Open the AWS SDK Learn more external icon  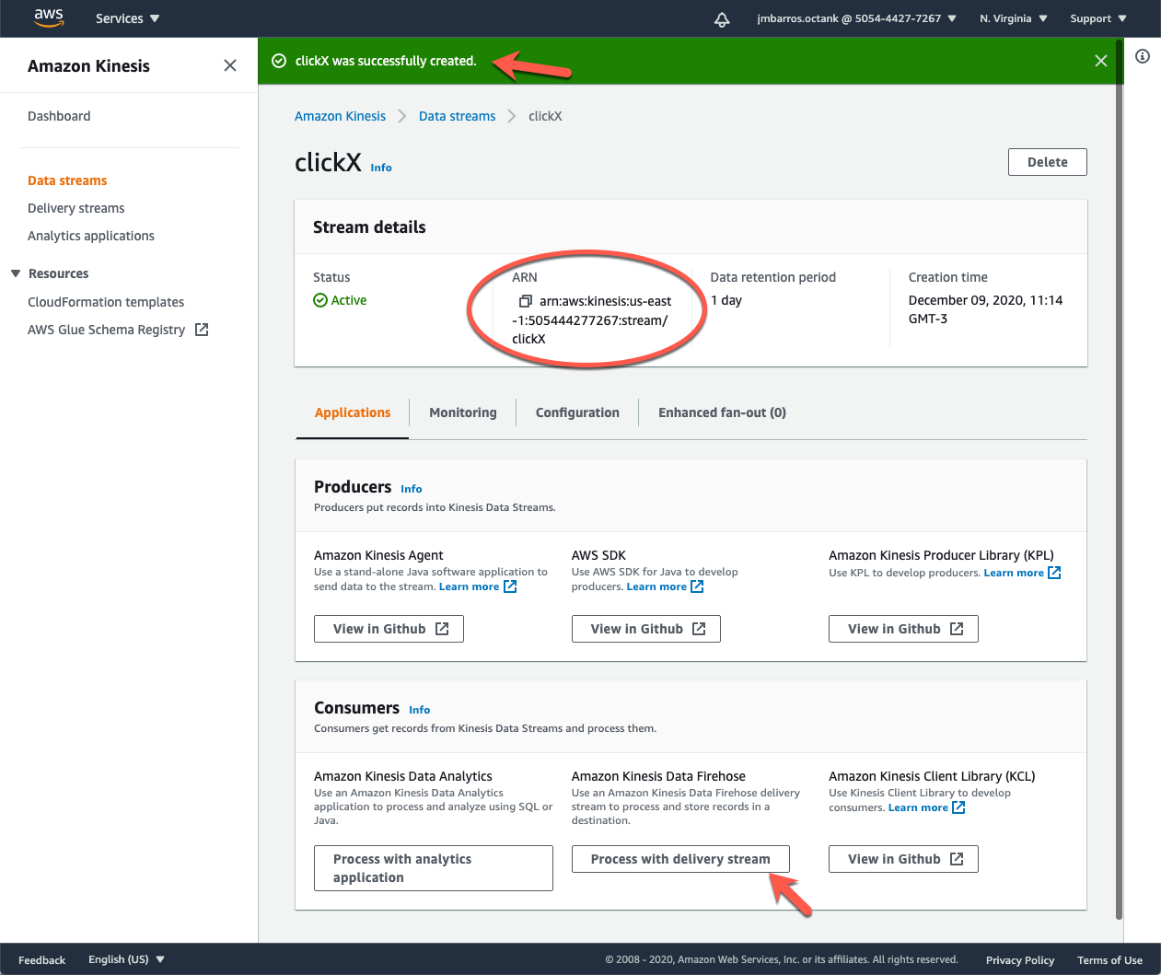click(x=697, y=586)
